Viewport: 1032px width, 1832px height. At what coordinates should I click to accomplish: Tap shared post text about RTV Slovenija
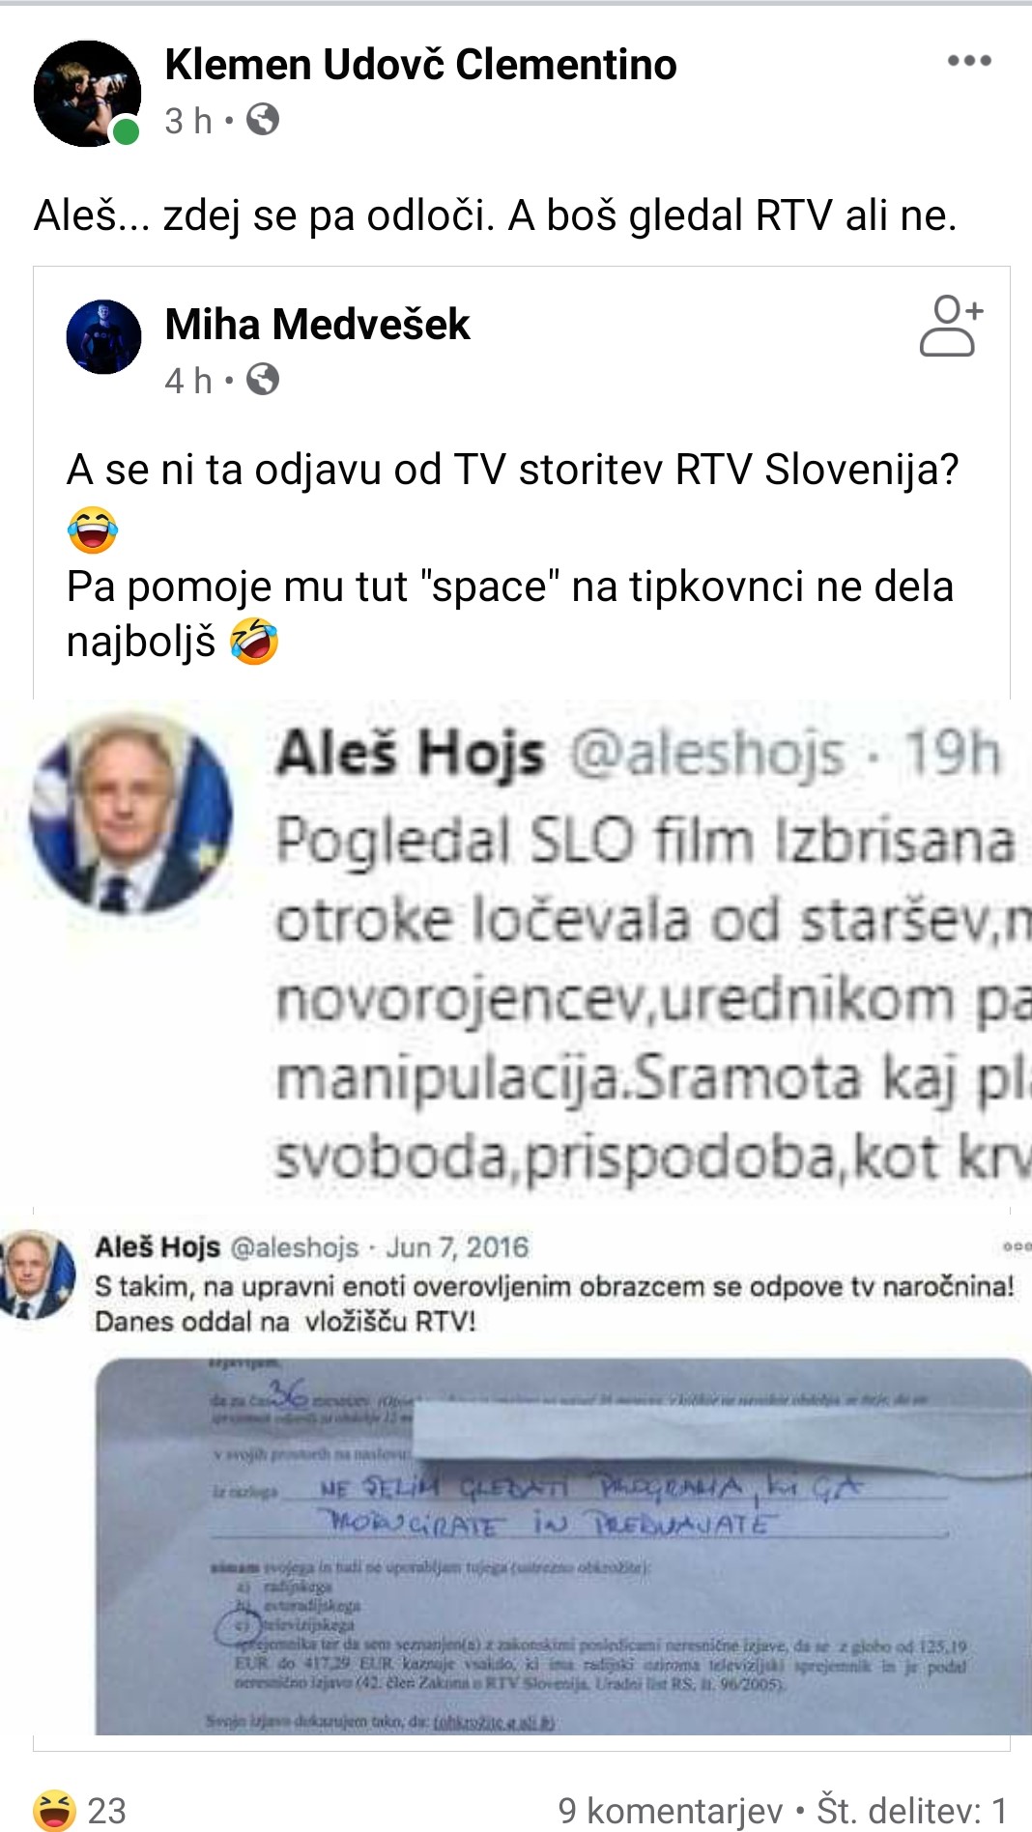(513, 556)
